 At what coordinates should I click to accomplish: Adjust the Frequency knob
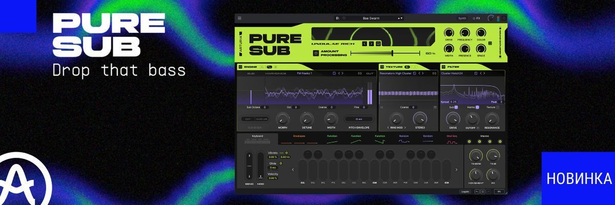click(465, 33)
